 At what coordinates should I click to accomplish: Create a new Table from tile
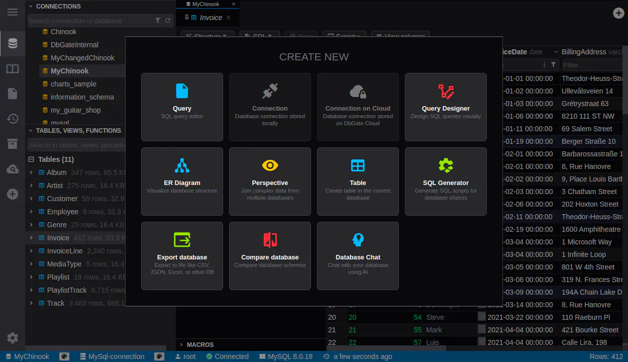pos(358,181)
